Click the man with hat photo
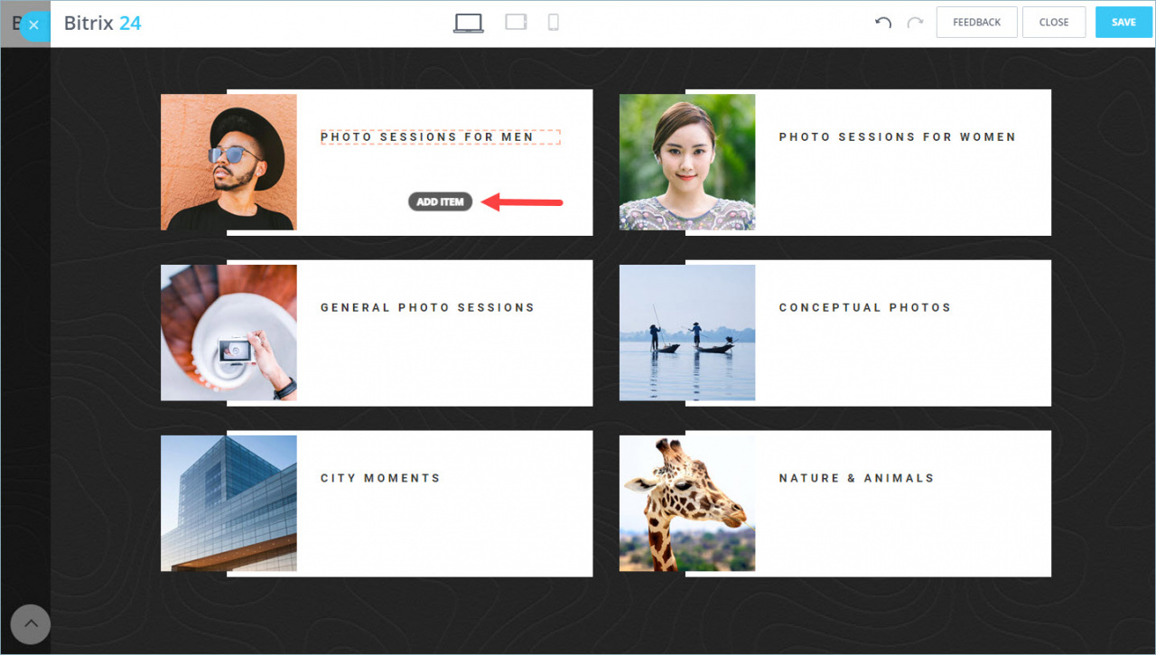1156x655 pixels. 228,162
